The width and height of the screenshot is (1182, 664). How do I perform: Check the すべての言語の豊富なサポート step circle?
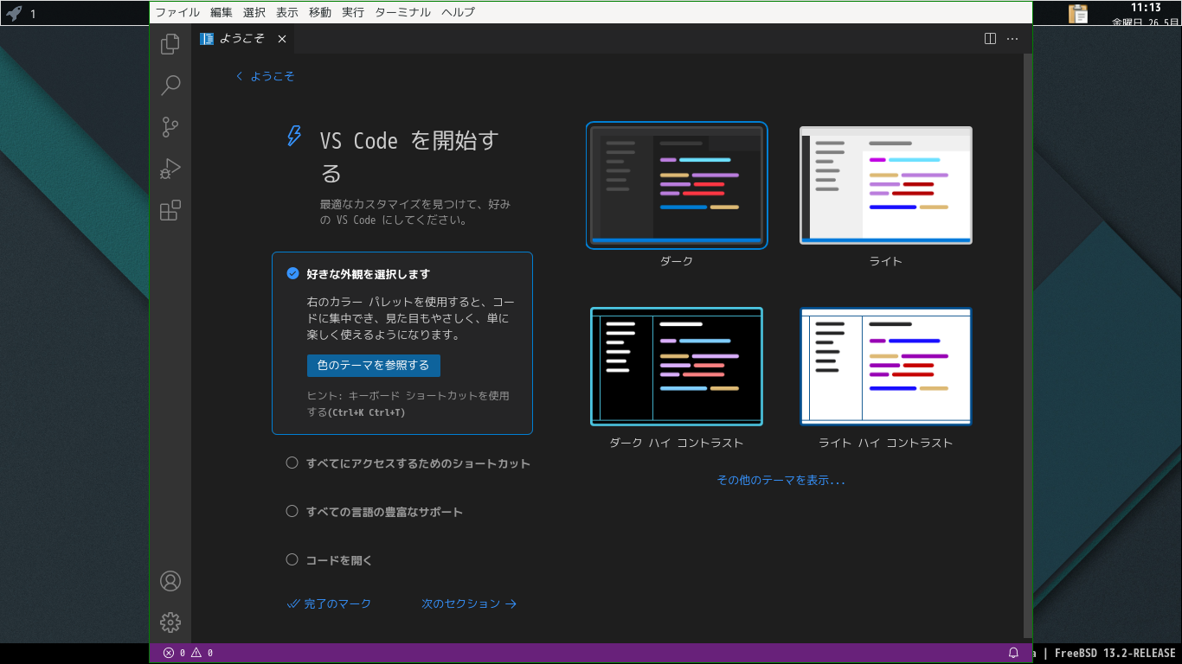pyautogui.click(x=292, y=511)
